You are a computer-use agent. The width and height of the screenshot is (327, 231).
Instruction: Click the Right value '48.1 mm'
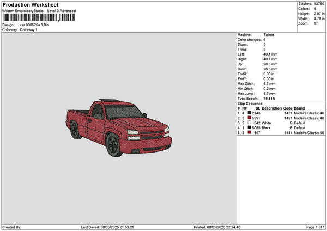pos(270,59)
